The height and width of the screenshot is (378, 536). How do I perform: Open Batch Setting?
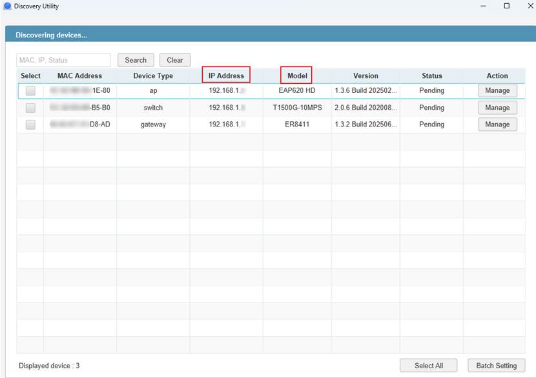tap(496, 366)
